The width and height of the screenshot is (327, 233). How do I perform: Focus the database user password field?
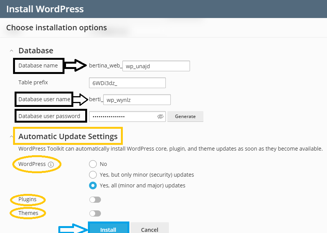127,116
